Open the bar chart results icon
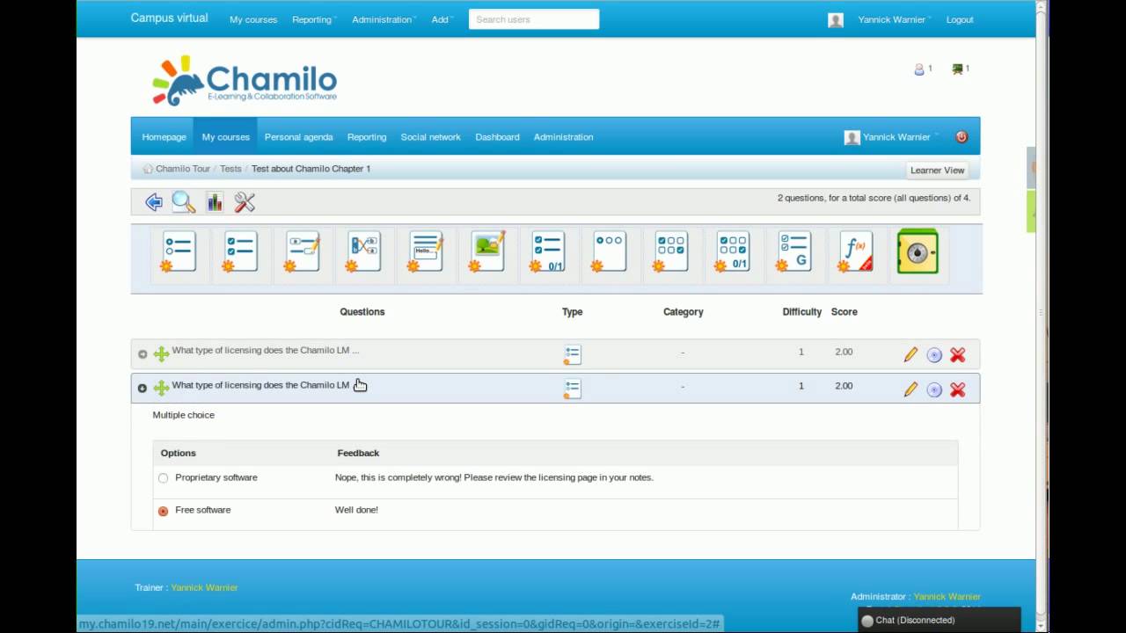The image size is (1126, 633). [215, 203]
